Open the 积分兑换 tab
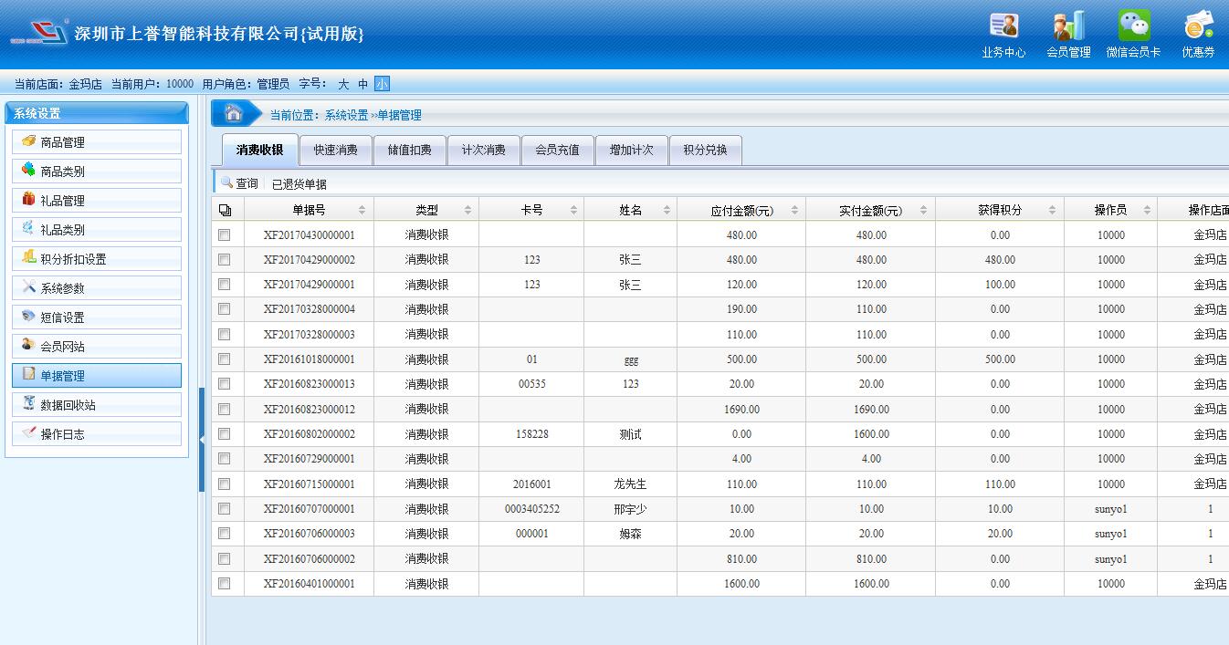This screenshot has width=1229, height=645. (x=705, y=150)
